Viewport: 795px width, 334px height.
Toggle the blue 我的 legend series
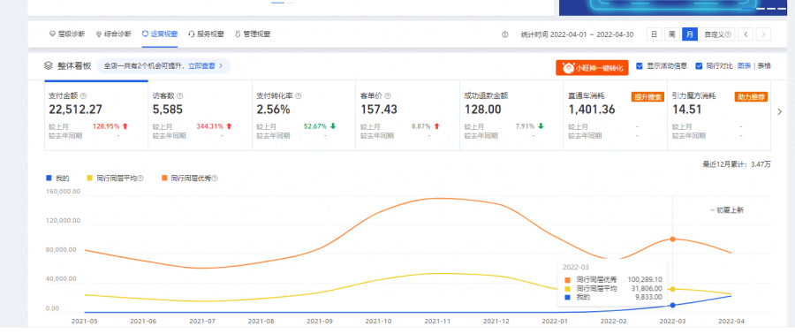pyautogui.click(x=57, y=178)
